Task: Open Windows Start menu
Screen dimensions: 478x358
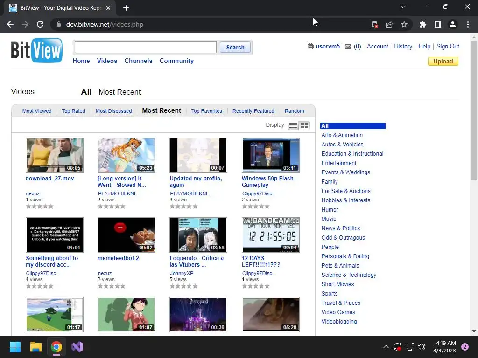Action: (15, 347)
